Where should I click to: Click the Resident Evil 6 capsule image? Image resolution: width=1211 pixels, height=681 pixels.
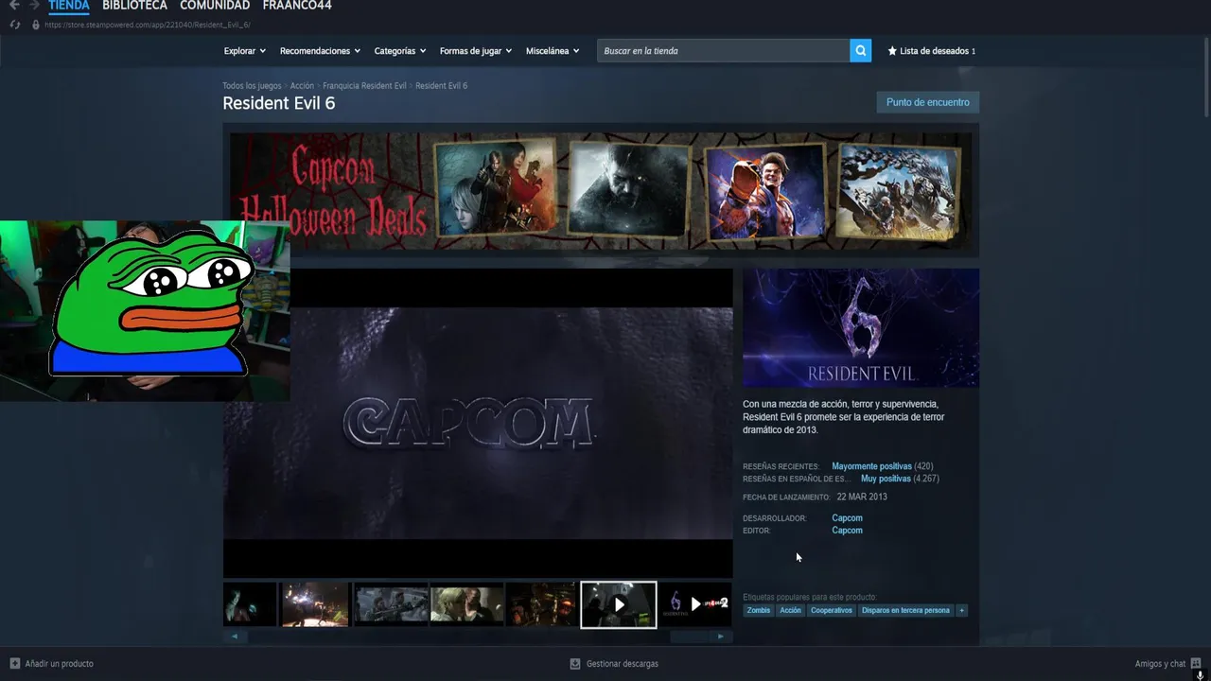861,327
